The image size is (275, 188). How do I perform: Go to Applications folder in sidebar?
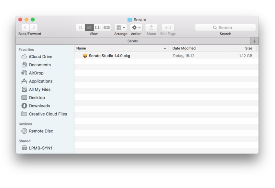tap(41, 81)
